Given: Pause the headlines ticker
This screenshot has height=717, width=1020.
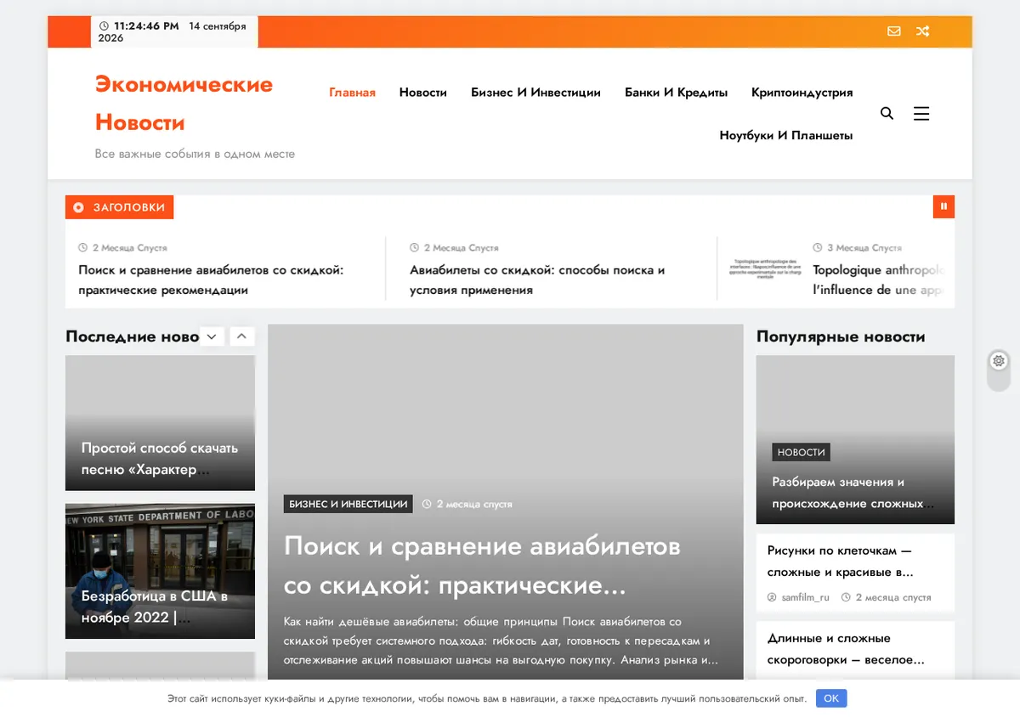Looking at the screenshot, I should coord(943,206).
